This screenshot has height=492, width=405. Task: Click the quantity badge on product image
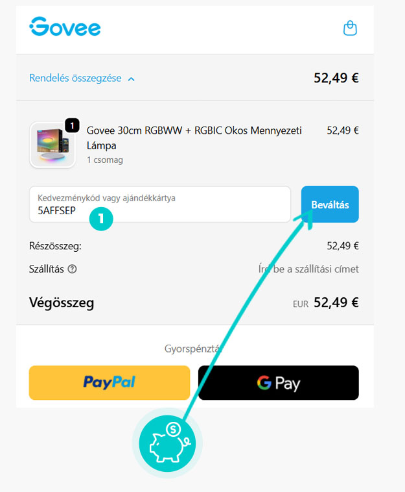(72, 125)
